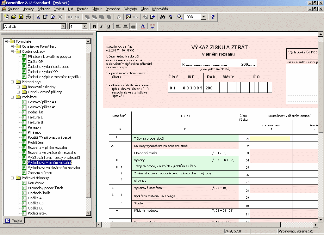The image size is (324, 235).
Task: Toggle Underline formatting
Action: 109,27
